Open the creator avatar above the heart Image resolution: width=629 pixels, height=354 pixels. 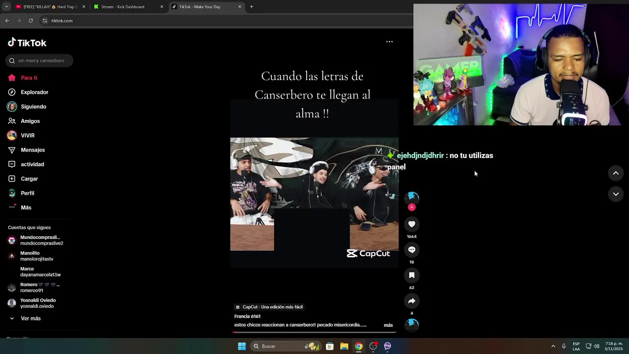[412, 197]
